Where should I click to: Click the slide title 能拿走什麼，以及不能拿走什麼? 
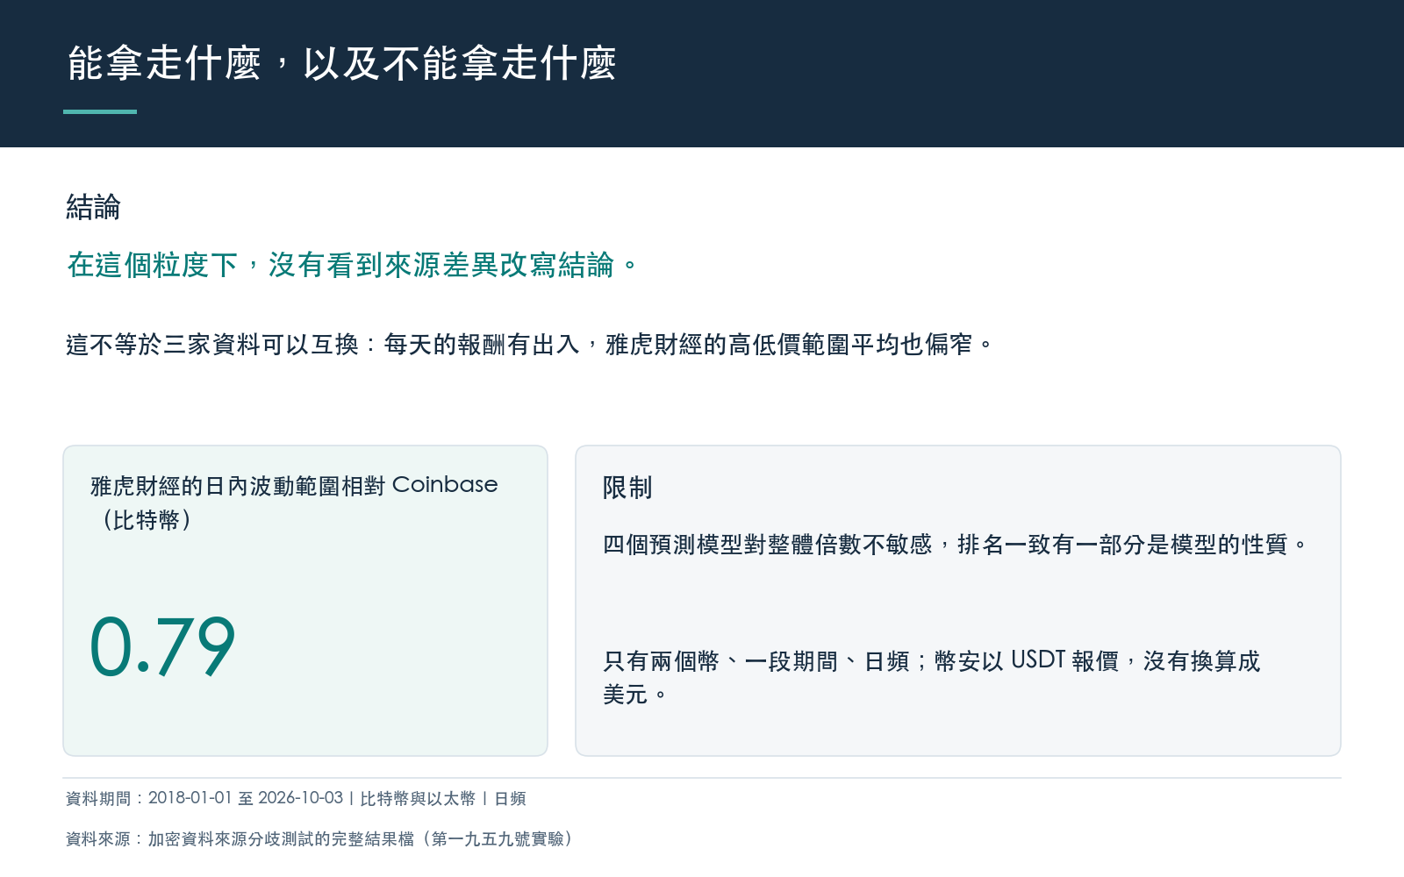click(341, 63)
